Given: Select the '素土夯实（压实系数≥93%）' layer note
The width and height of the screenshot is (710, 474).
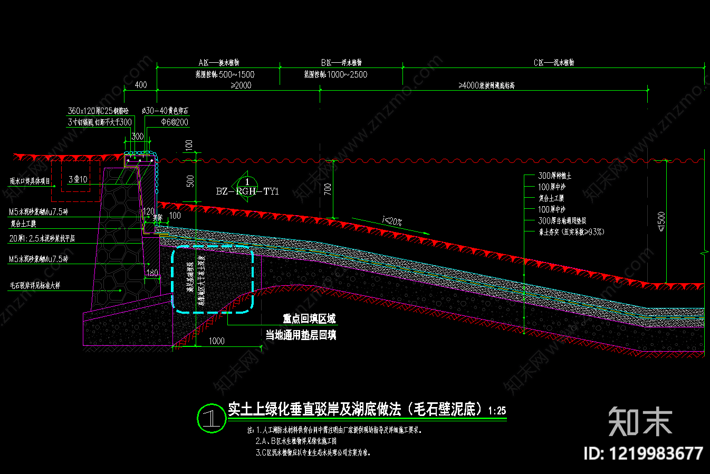Looking at the screenshot, I should click(571, 232).
